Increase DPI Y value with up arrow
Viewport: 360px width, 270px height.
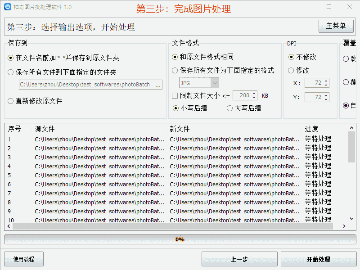pos(326,95)
